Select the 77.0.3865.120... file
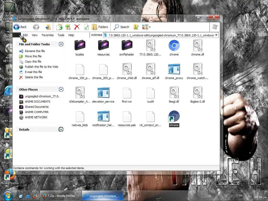 (x=150, y=48)
